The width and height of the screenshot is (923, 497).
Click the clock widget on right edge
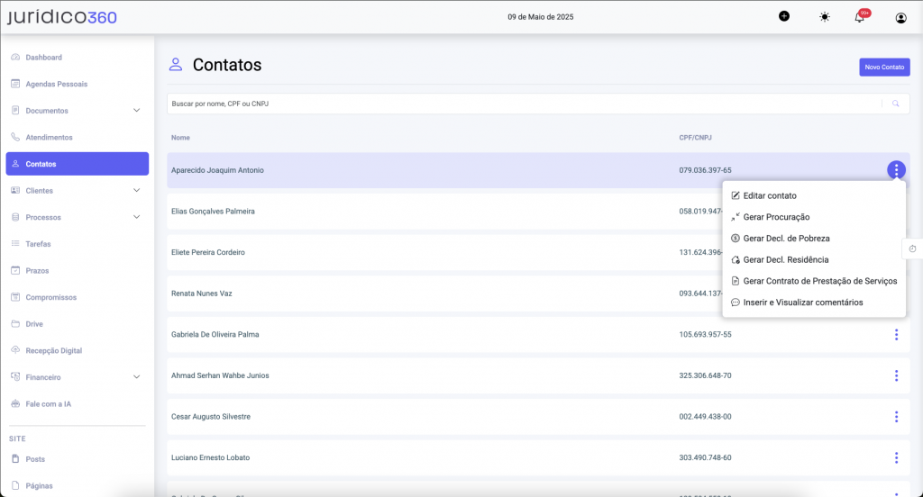tap(912, 248)
